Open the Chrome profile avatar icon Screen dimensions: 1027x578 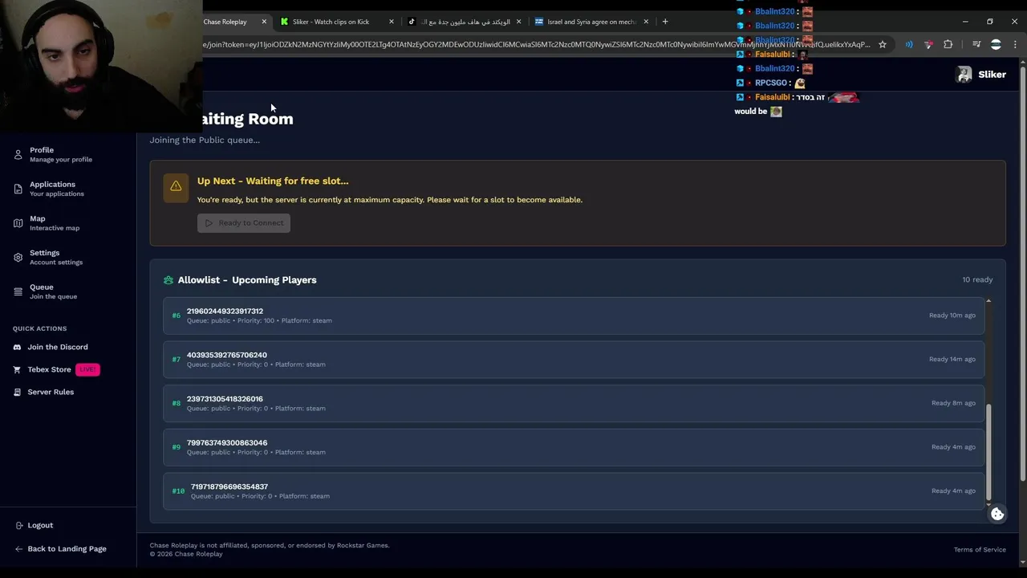point(996,44)
